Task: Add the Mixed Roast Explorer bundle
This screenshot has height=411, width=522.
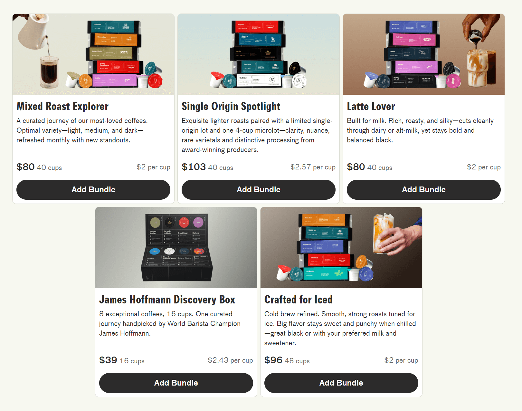Action: (x=93, y=190)
